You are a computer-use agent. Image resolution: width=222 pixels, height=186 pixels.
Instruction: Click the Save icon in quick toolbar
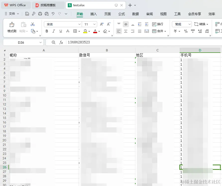point(27,14)
